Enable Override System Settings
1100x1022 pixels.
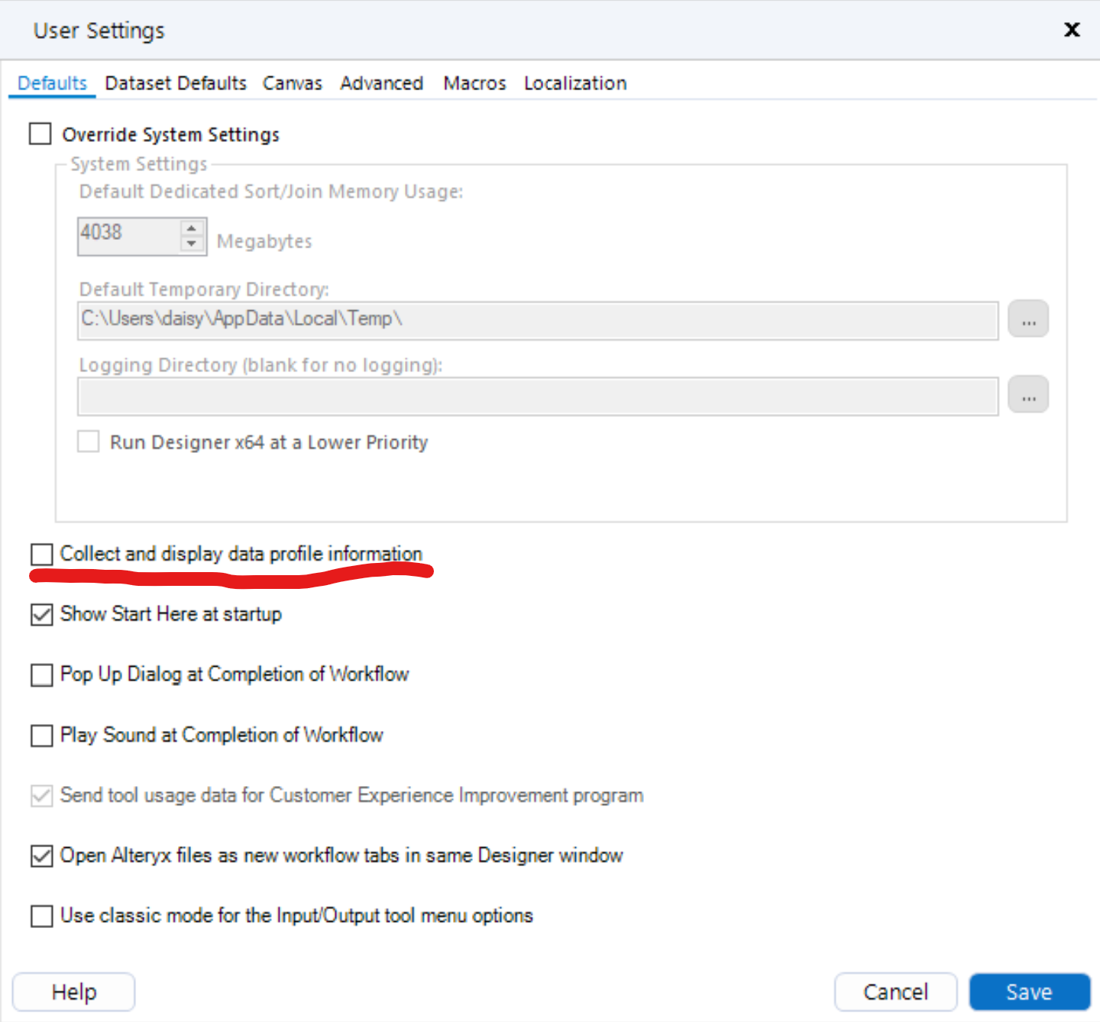tap(39, 134)
